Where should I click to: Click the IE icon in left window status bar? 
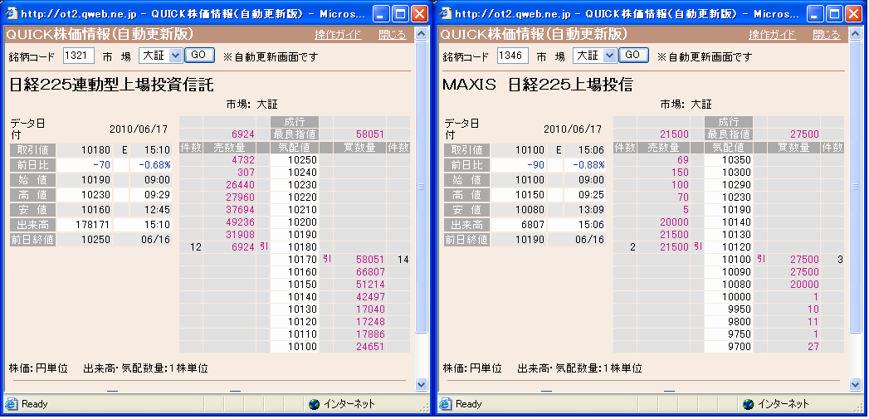coord(11,404)
